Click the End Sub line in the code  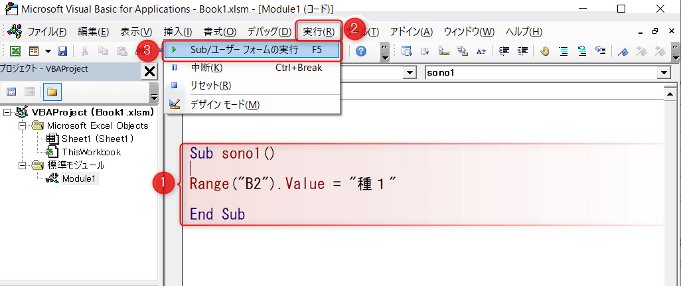(x=217, y=214)
